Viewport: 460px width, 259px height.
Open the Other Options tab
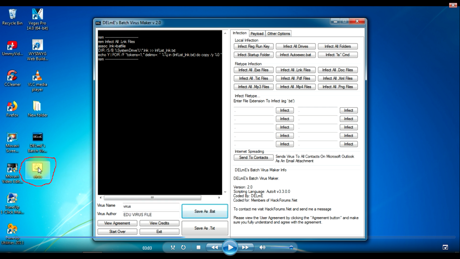point(279,34)
